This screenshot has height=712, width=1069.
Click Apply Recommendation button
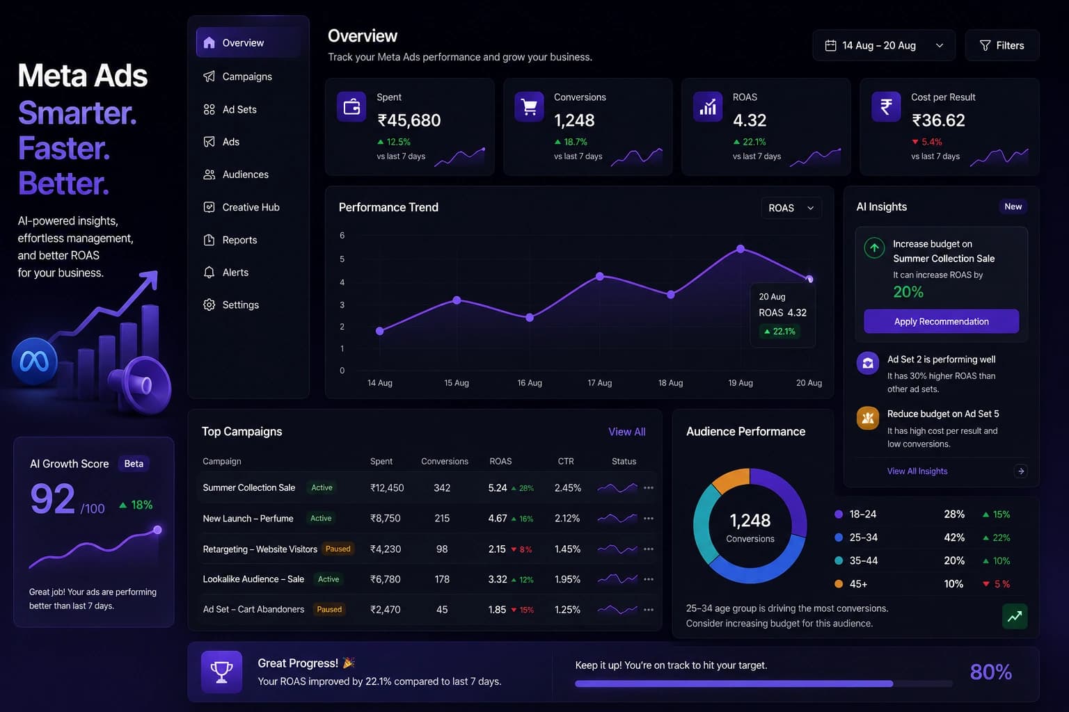[x=941, y=321]
